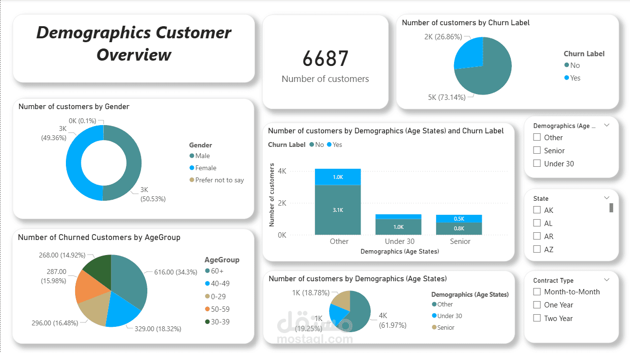Check the "Other" filter in Demographics slicer
The width and height of the screenshot is (630, 353).
click(537, 137)
